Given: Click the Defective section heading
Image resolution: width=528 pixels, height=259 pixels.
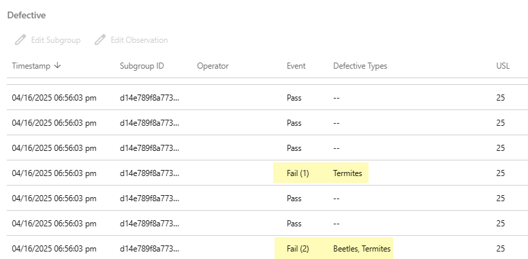Looking at the screenshot, I should 27,16.
